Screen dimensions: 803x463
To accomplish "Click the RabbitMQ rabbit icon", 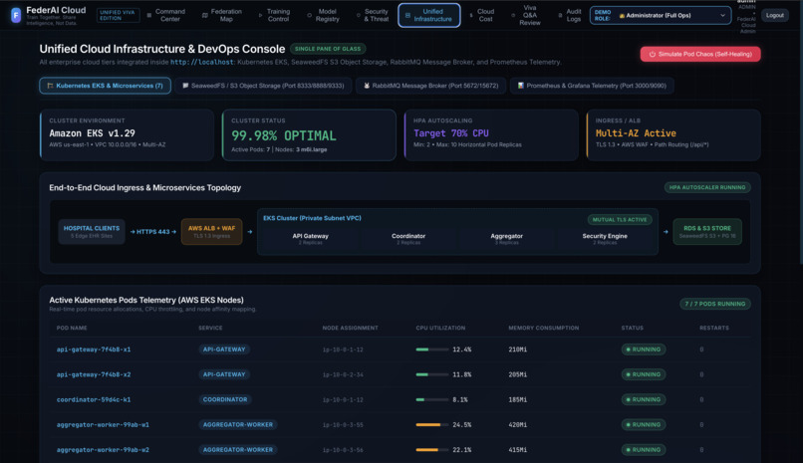I will tap(367, 86).
